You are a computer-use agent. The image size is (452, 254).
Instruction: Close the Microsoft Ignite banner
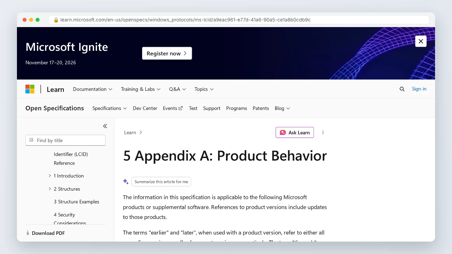tap(421, 41)
